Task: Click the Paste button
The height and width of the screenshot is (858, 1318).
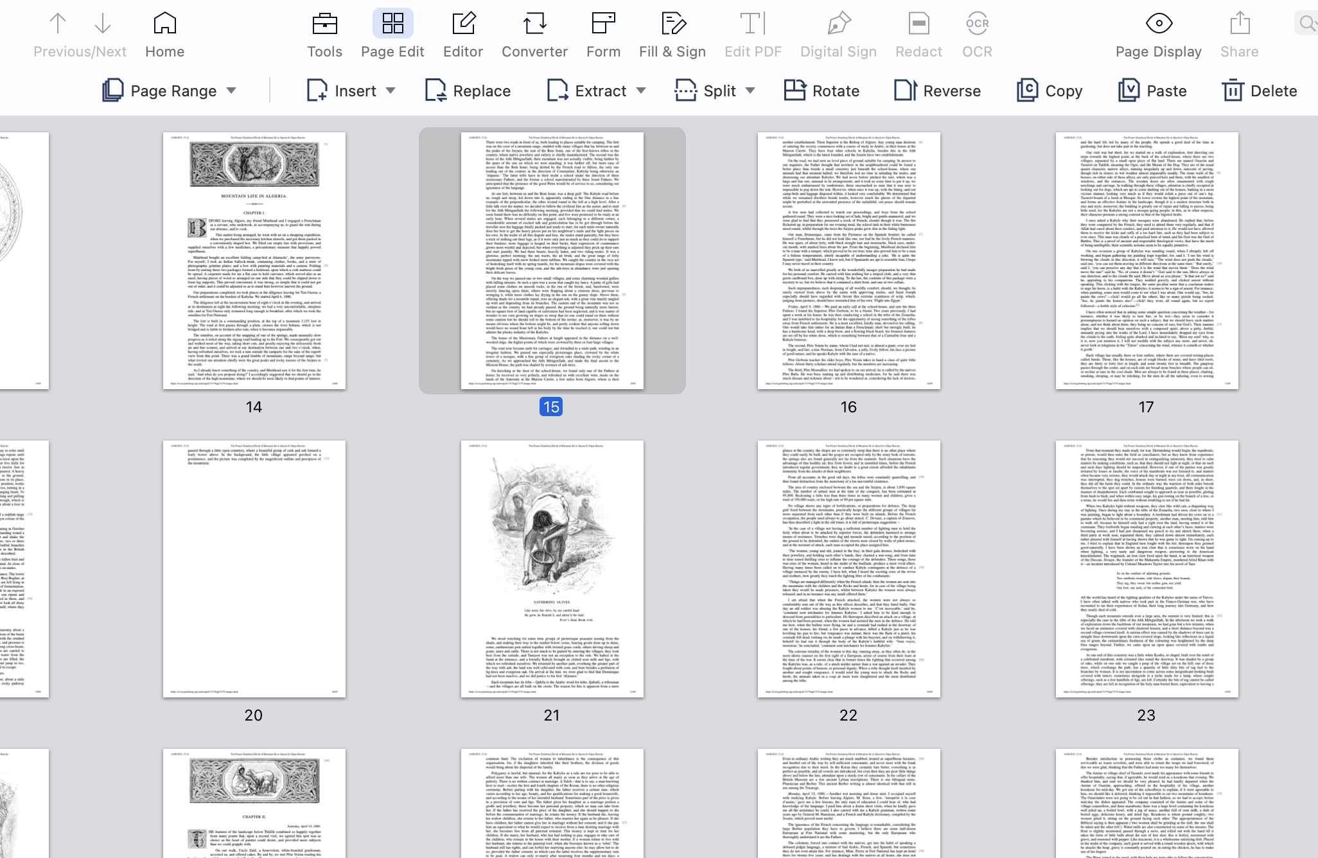Action: 1153,91
